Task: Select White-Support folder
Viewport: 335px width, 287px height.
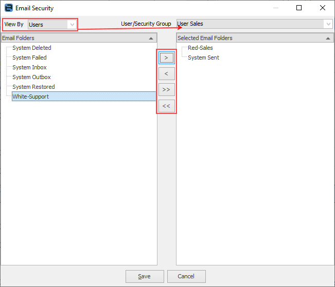Action: tap(84, 97)
